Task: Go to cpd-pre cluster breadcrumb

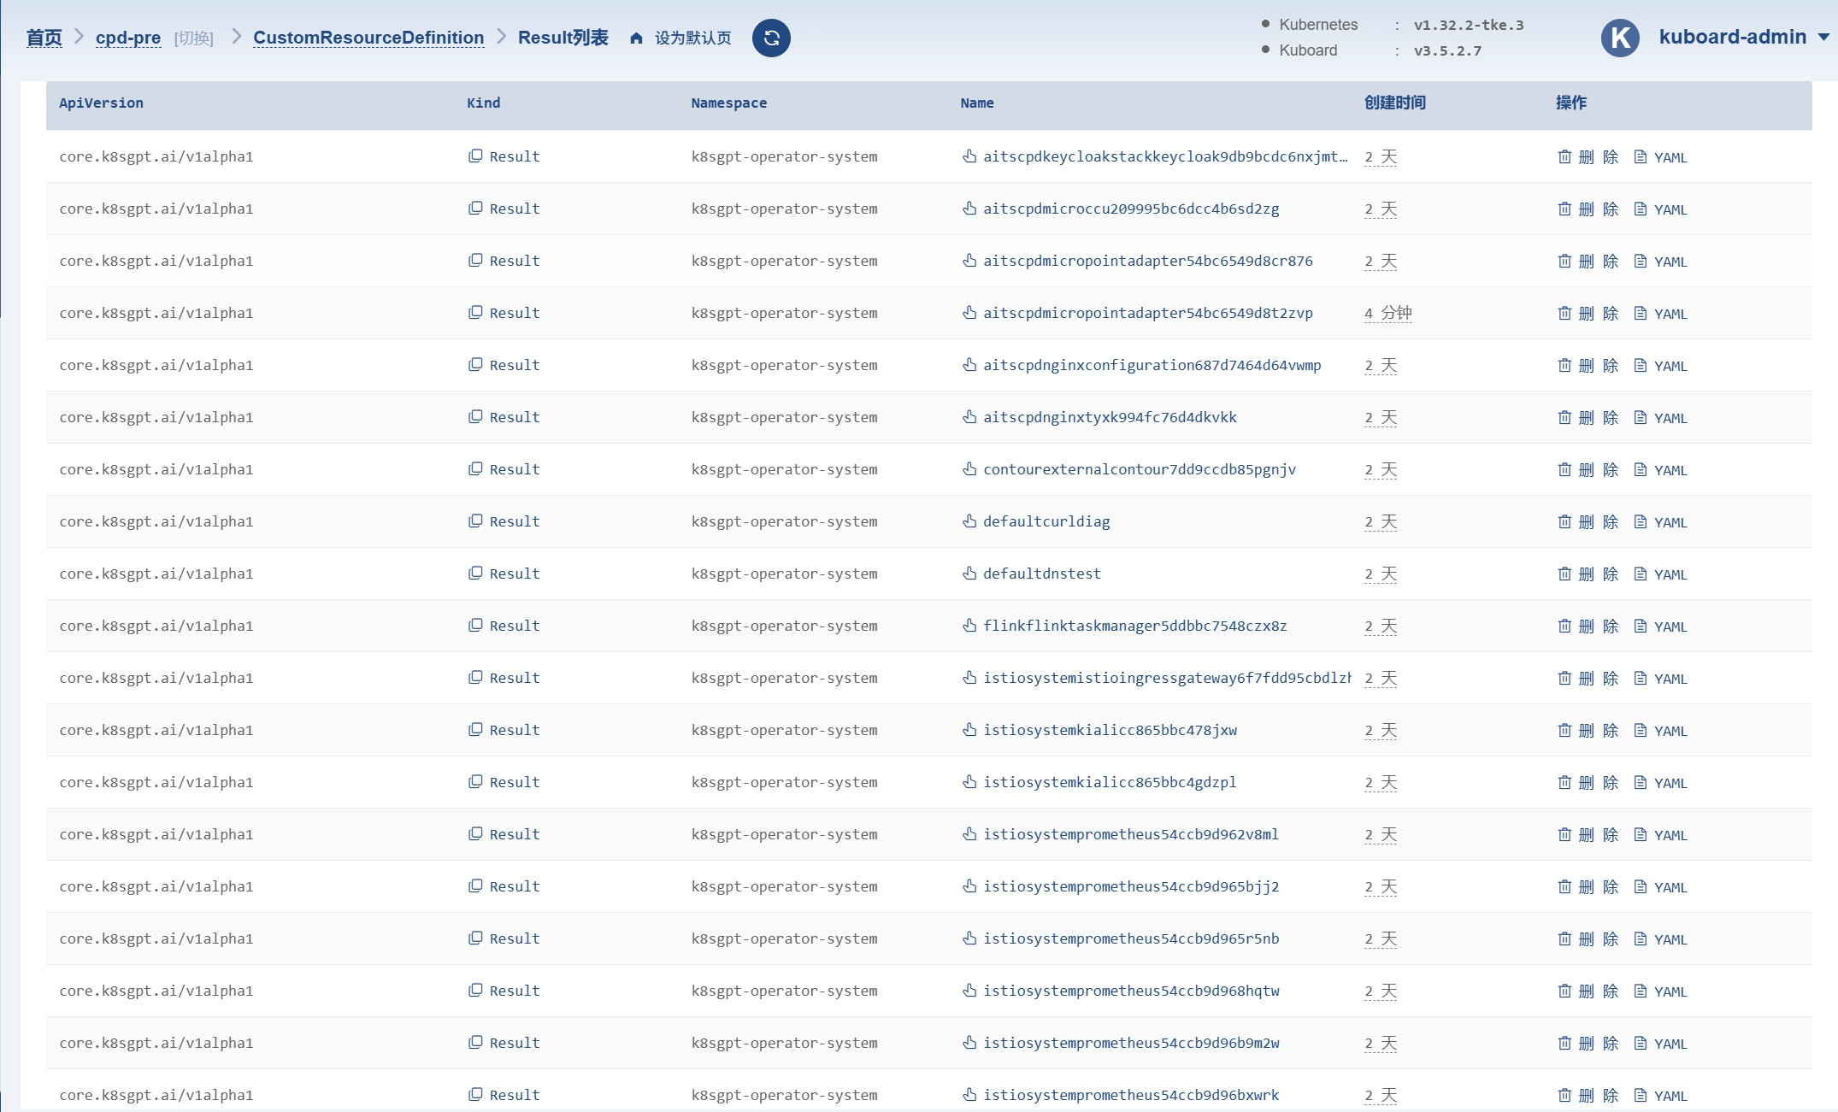Action: tap(128, 38)
